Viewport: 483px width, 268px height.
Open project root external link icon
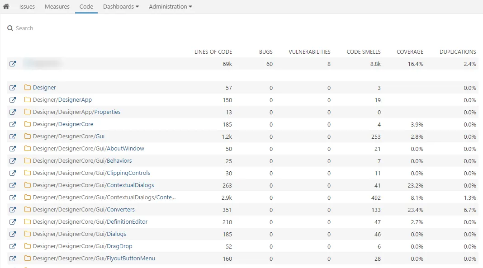click(13, 64)
